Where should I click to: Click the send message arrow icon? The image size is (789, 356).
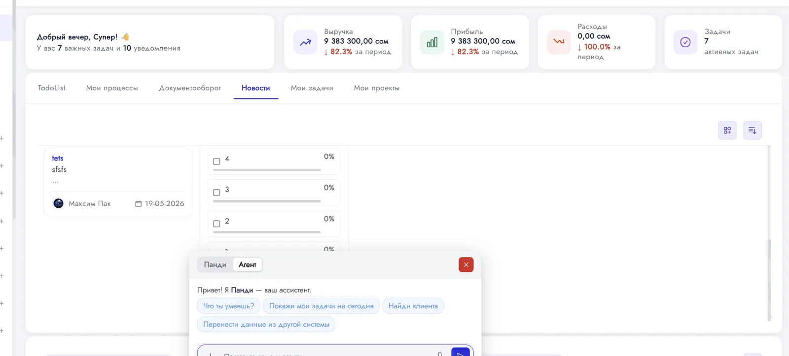point(460,353)
